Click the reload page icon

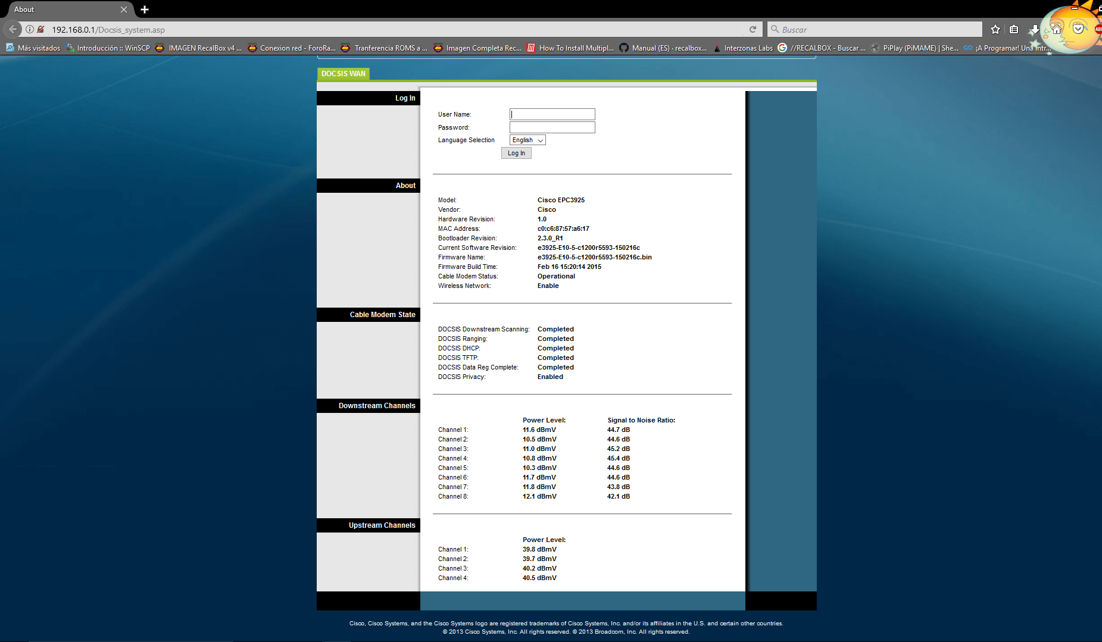coord(753,29)
